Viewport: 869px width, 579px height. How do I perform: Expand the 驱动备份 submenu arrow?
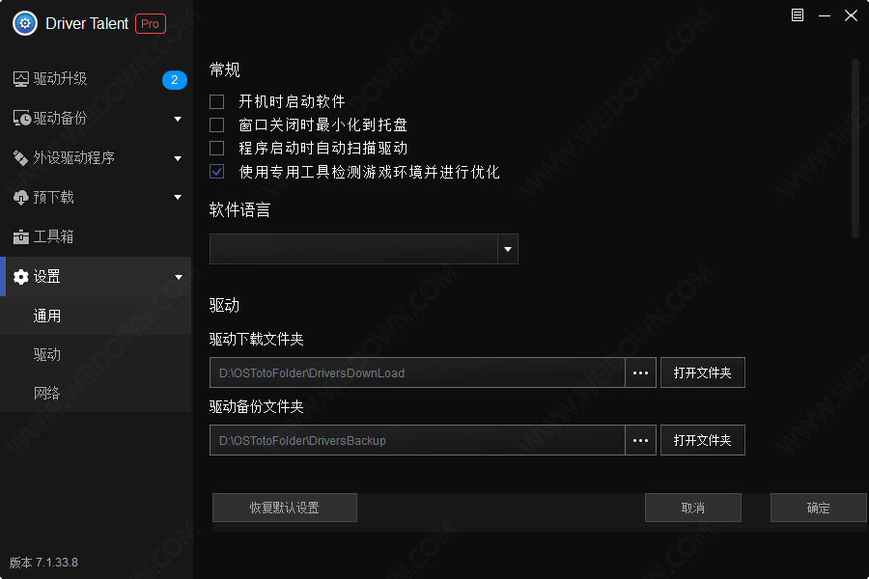coord(178,119)
